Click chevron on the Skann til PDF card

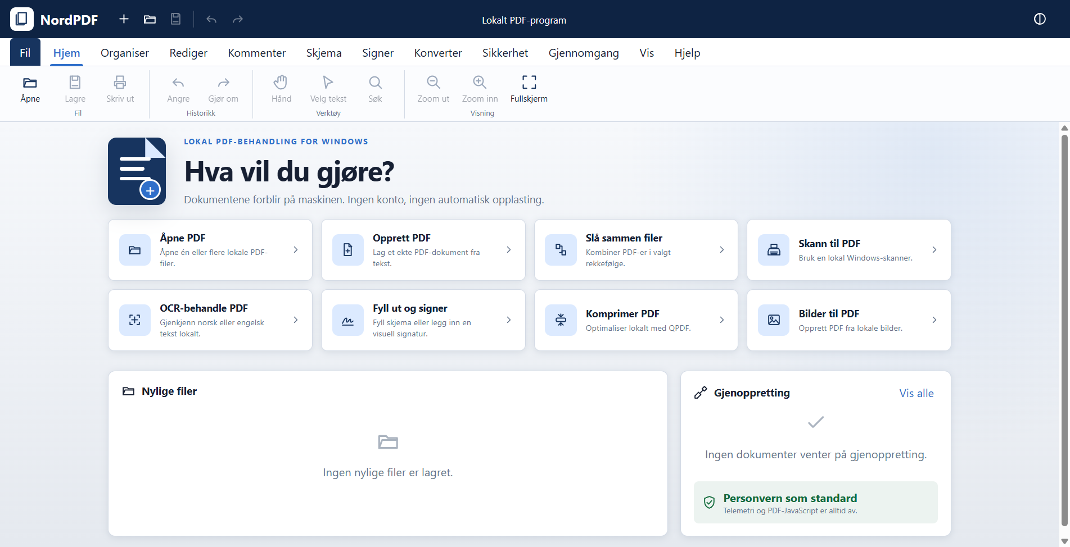[x=934, y=249]
